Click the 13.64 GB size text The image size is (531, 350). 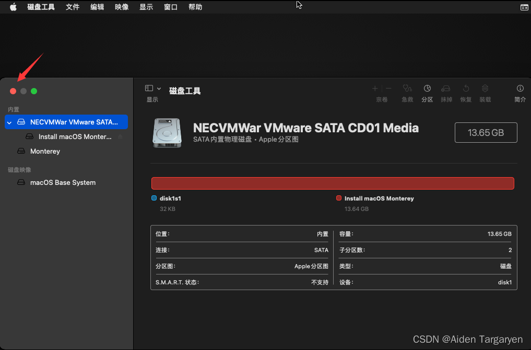coord(357,209)
